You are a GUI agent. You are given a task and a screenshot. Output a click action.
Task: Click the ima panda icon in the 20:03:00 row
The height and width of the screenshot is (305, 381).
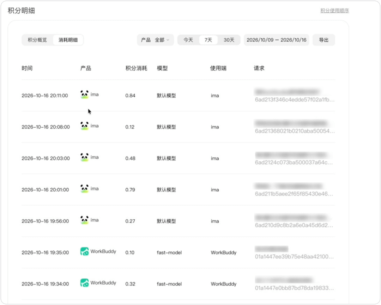[x=84, y=157]
